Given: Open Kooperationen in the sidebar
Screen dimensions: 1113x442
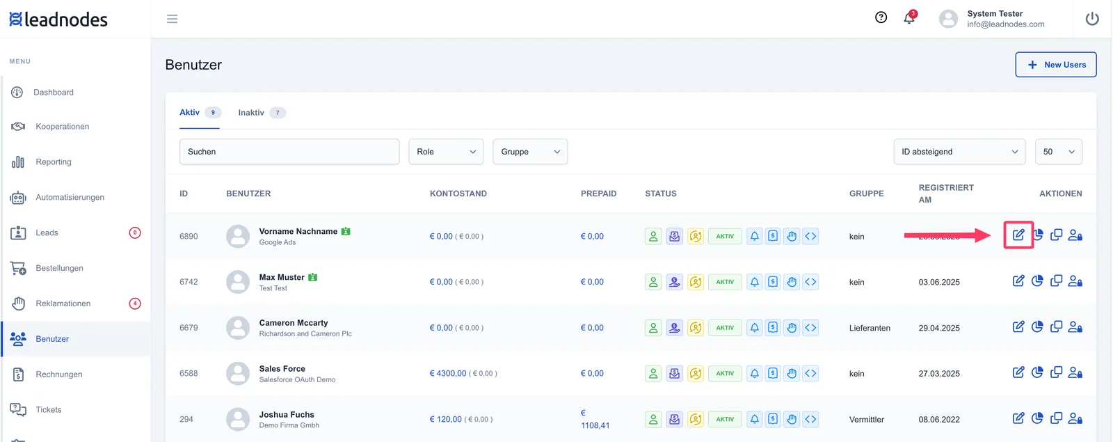Looking at the screenshot, I should tap(63, 127).
